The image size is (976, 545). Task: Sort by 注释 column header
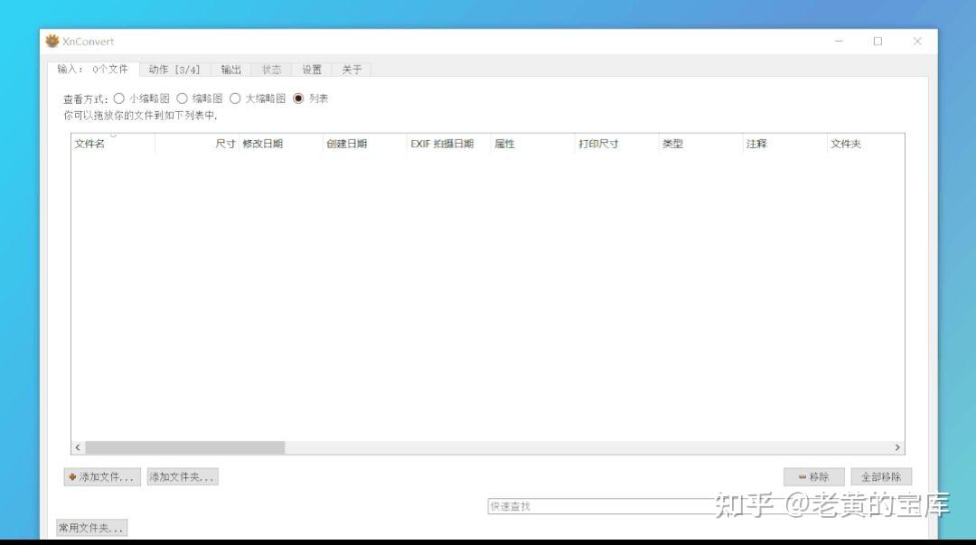[785, 144]
